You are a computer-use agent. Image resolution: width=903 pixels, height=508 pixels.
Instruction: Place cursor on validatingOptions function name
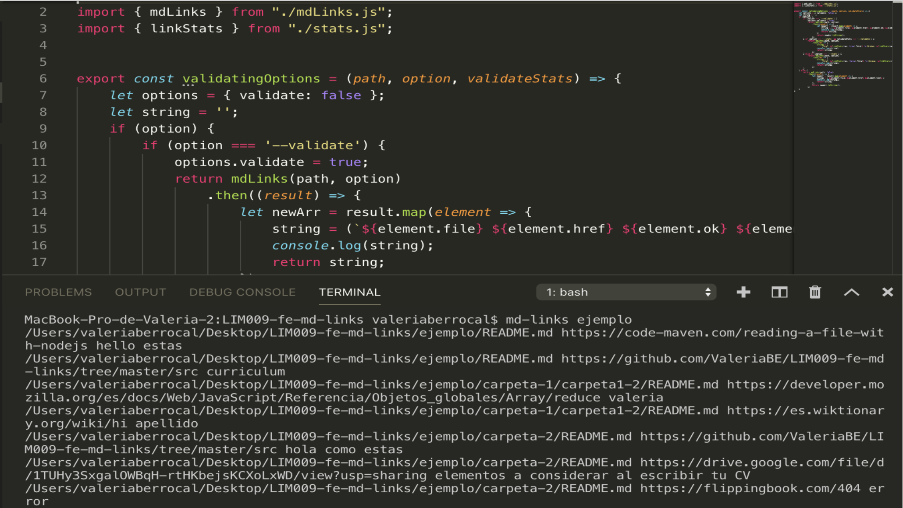pyautogui.click(x=251, y=79)
